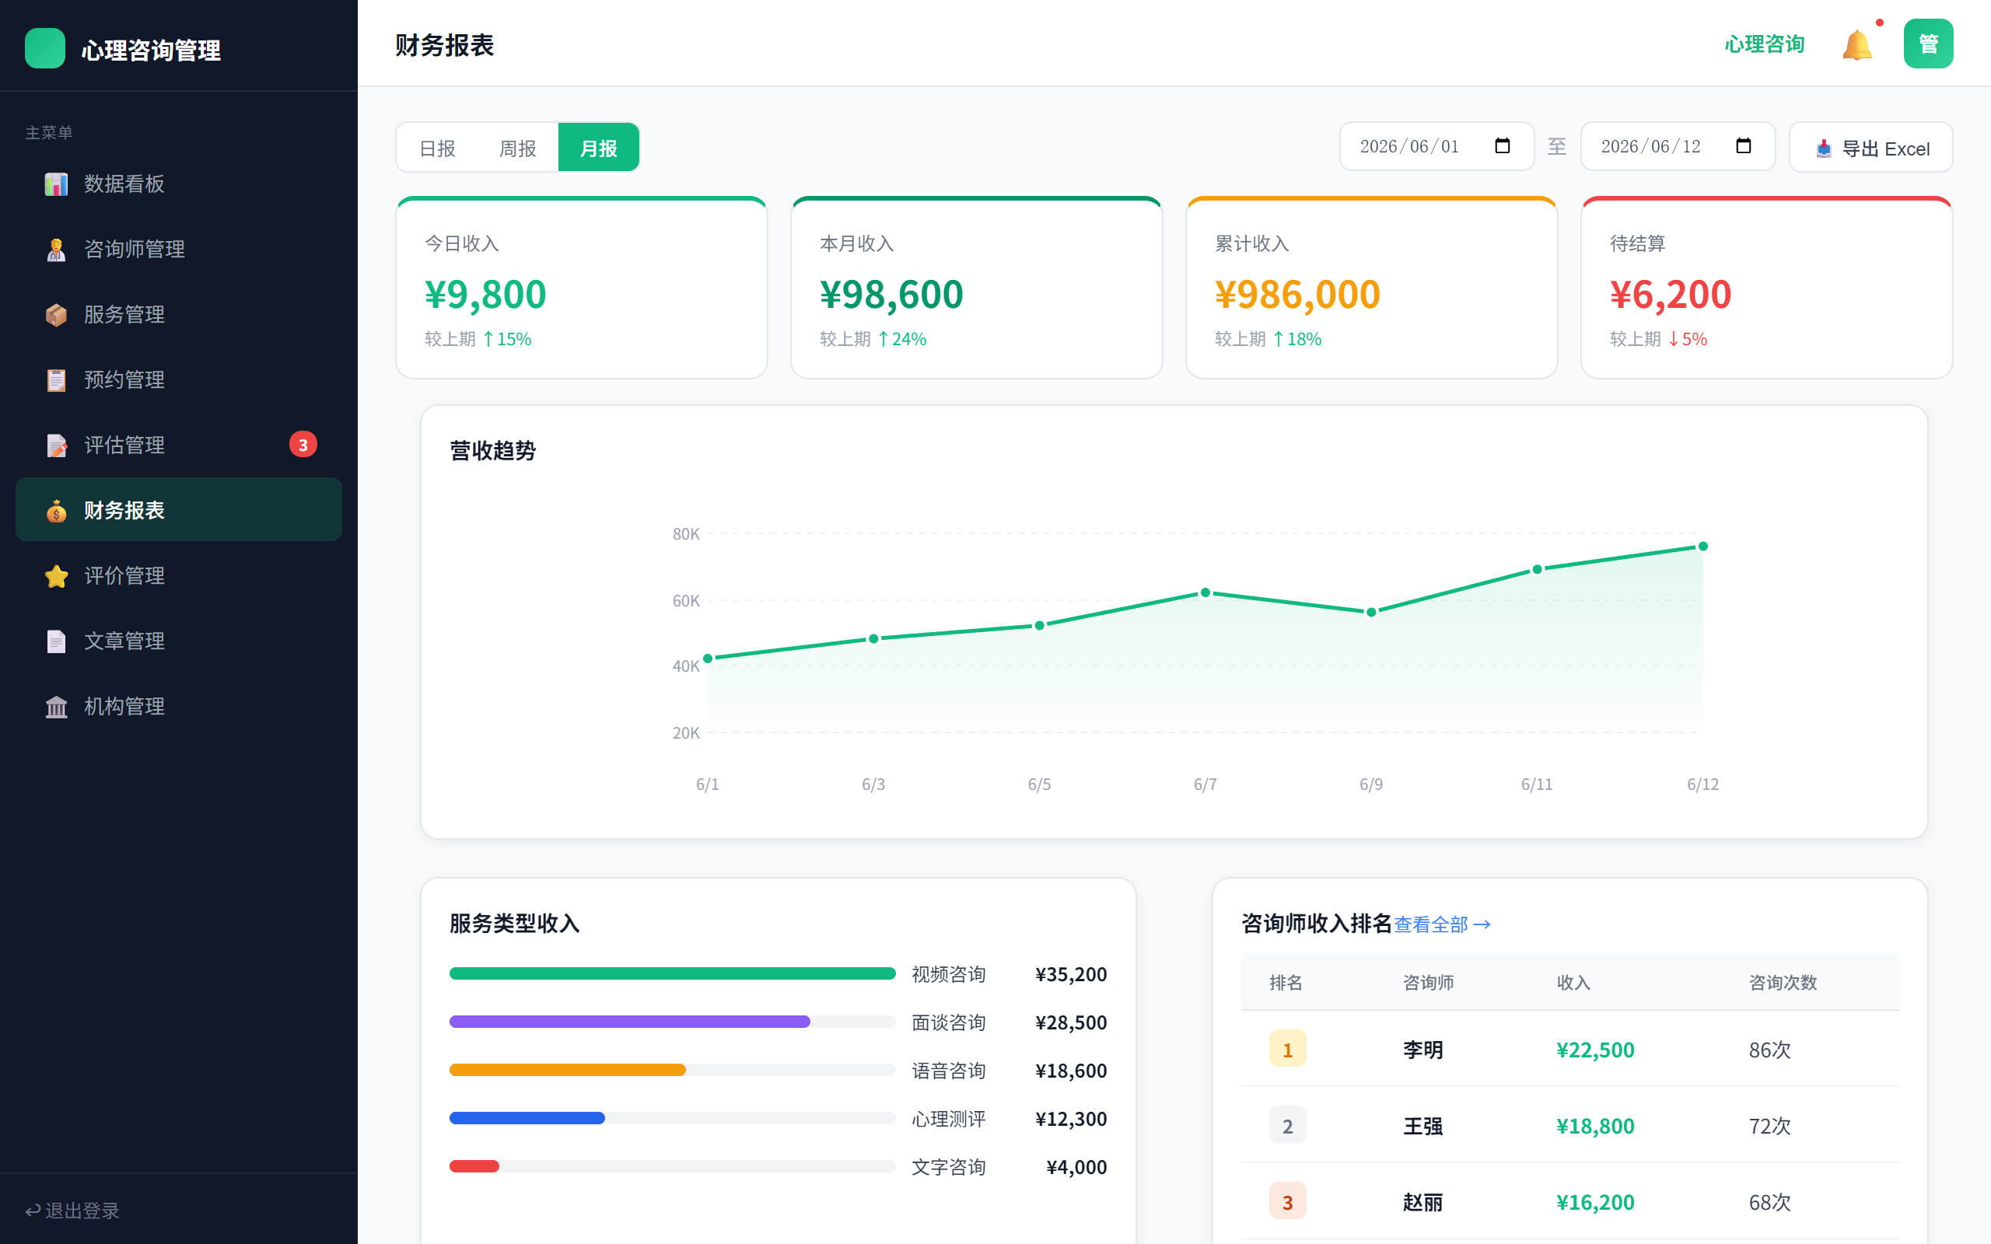Open 查看全部 link in ranking
This screenshot has height=1244, width=1991.
[x=1442, y=924]
